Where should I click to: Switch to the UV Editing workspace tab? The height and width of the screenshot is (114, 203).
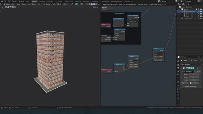point(59,1)
